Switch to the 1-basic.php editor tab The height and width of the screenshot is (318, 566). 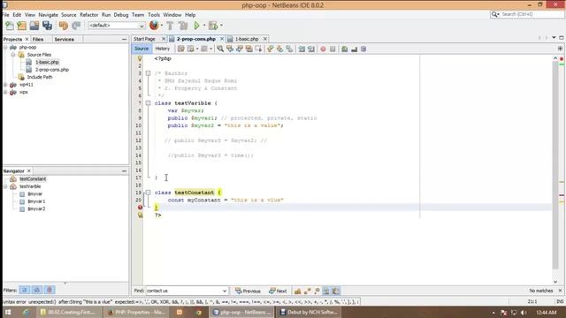tap(247, 39)
